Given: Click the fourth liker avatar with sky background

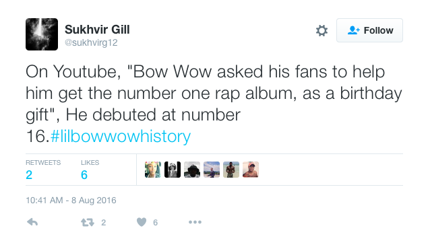Looking at the screenshot, I should click(212, 170).
